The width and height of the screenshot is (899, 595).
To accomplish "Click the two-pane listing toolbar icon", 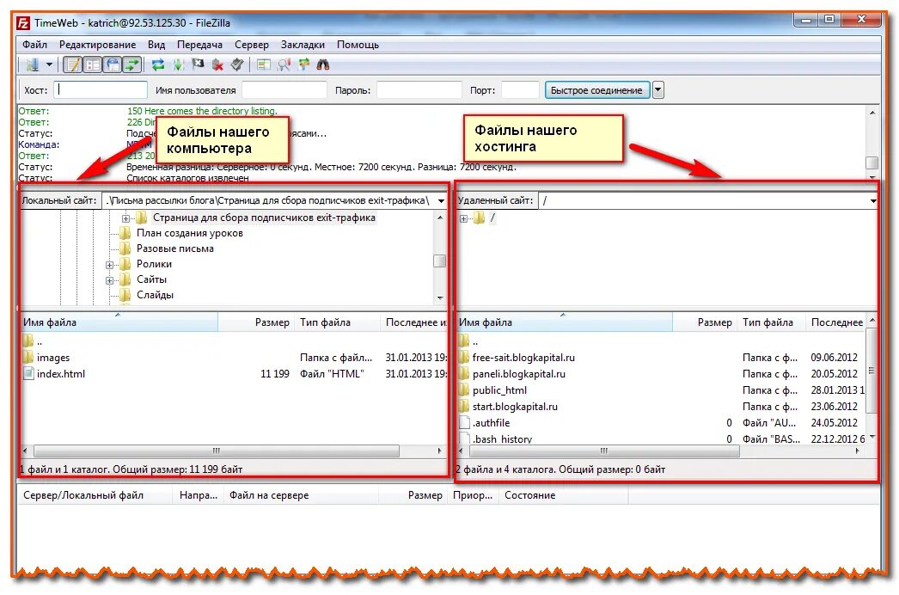I will tap(264, 64).
